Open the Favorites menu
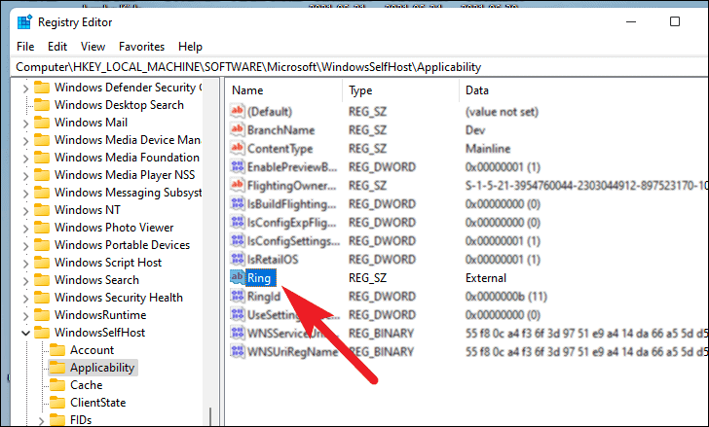The width and height of the screenshot is (709, 427). [x=141, y=47]
